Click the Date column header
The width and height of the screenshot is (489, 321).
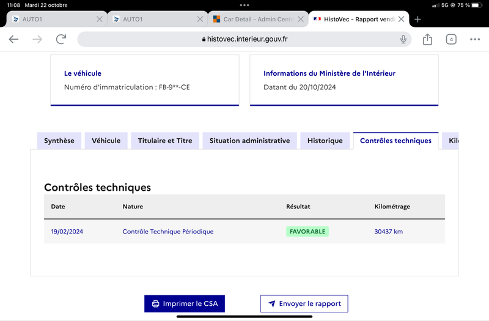click(x=58, y=207)
